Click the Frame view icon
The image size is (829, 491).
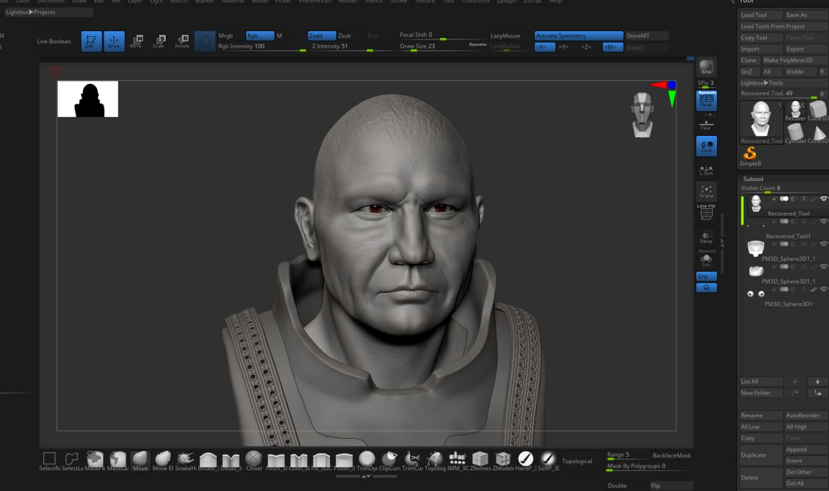coord(706,191)
